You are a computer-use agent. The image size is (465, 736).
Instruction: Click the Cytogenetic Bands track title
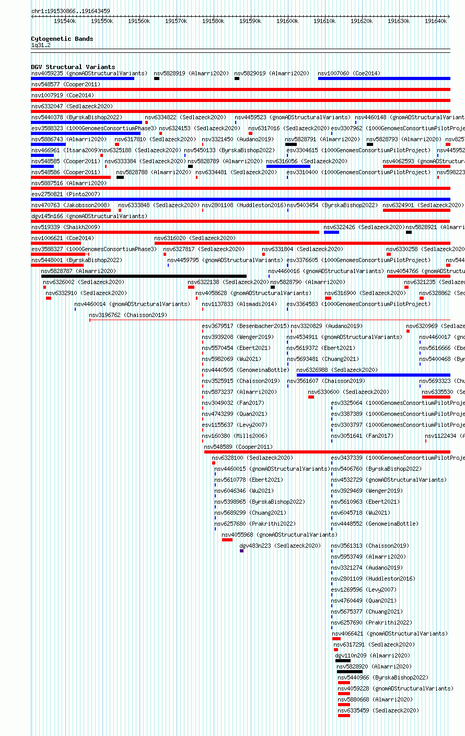coord(62,39)
